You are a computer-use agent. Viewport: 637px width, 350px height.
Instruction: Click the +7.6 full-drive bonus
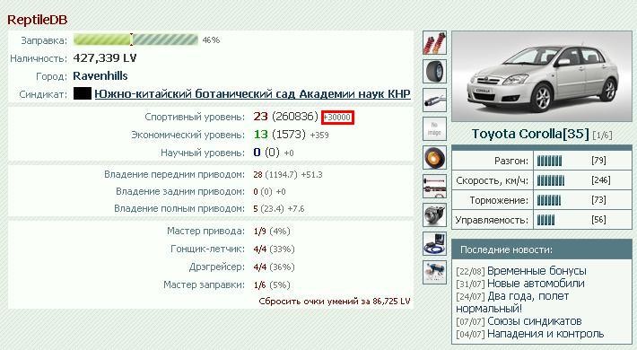tap(296, 208)
